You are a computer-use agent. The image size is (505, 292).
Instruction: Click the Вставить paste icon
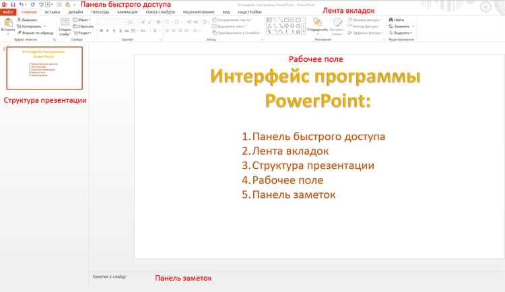click(x=8, y=22)
